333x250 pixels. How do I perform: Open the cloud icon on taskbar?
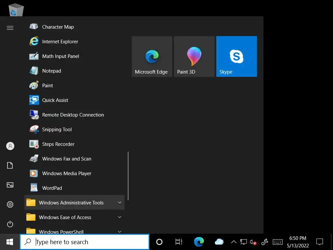tap(219, 242)
